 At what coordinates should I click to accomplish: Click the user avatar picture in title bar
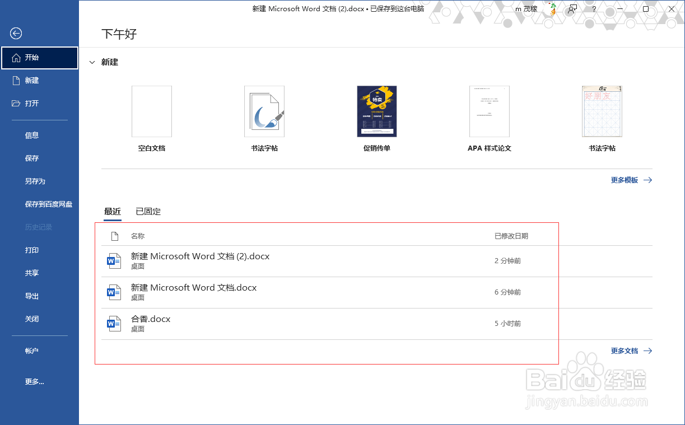click(x=552, y=9)
